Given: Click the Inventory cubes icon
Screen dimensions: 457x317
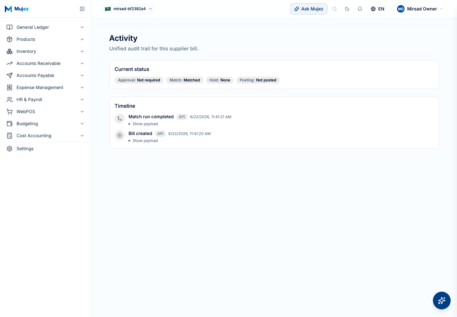Looking at the screenshot, I should tap(10, 51).
